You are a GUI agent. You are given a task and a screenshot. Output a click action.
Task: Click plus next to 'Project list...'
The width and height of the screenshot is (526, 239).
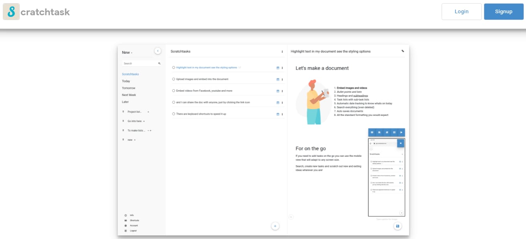tap(148, 112)
